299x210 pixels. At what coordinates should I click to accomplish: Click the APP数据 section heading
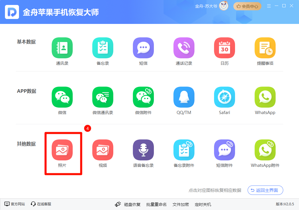point(27,91)
